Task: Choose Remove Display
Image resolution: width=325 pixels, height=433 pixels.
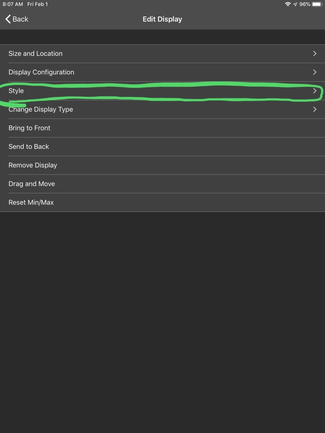Action: [162, 165]
